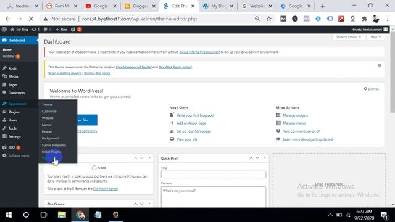Click Dismiss this notice link

coord(98,73)
